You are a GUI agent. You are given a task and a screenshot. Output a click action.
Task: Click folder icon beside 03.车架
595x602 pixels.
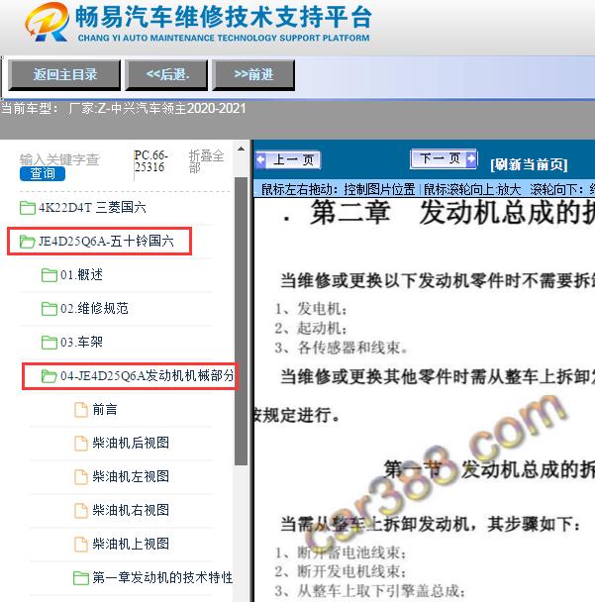tap(50, 342)
